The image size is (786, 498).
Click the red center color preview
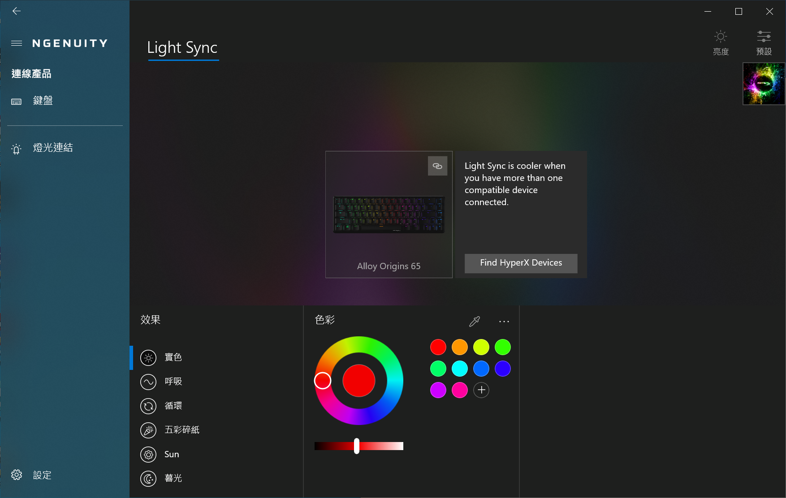click(358, 381)
